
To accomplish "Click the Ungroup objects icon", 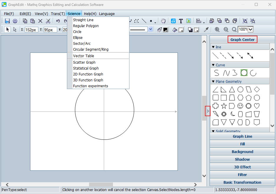I will pos(253,21).
